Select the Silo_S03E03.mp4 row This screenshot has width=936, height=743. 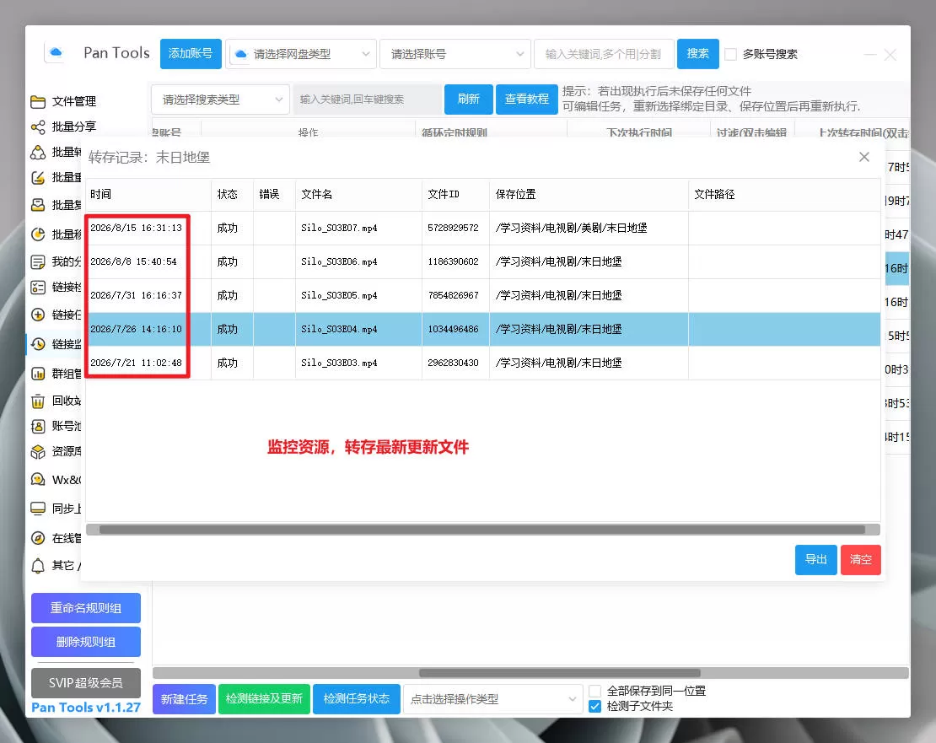[483, 363]
